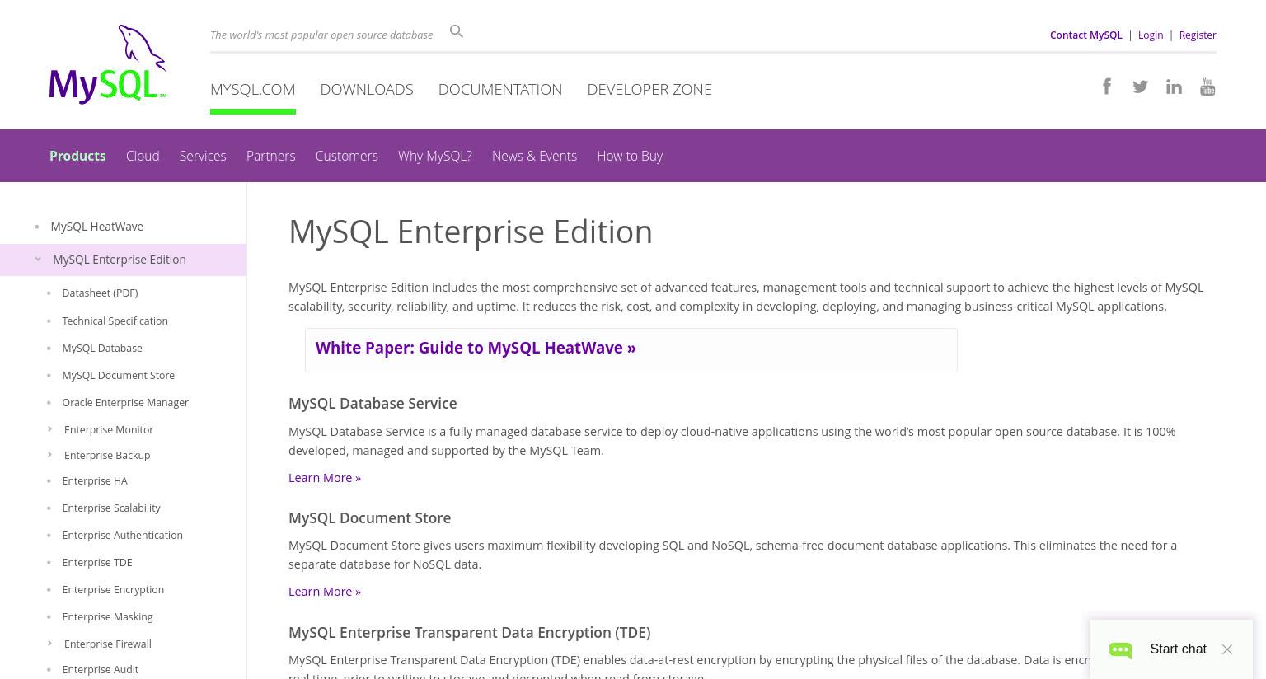This screenshot has height=679, width=1266.
Task: Open Enterprise Scalability sidebar link
Action: point(111,508)
